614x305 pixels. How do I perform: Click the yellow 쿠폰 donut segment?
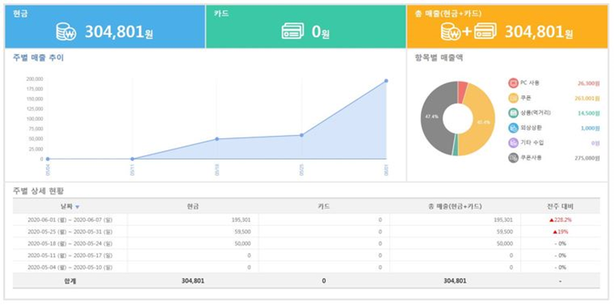[483, 122]
